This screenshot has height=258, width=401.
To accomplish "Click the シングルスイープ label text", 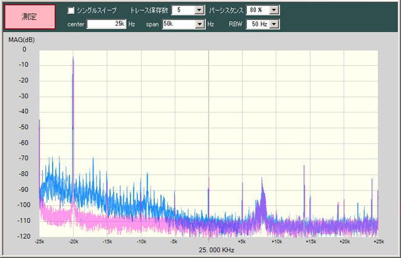I will coord(96,10).
